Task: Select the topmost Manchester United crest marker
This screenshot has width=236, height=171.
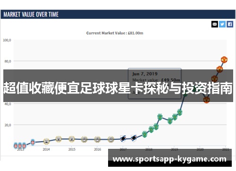Action: pos(224,60)
